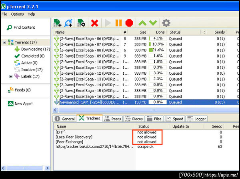
Task: Click status icon of Newmanoid_CAM torrent
Action: click(x=57, y=102)
